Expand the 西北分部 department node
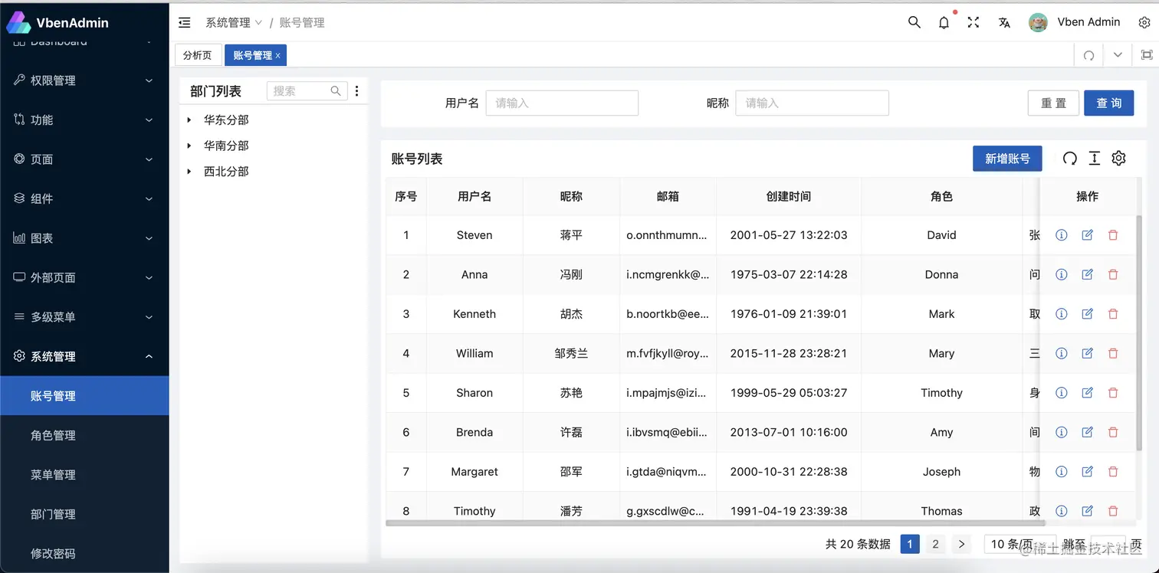1159x573 pixels. (189, 172)
